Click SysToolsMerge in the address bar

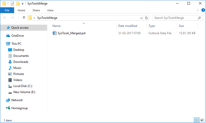coord(47,18)
